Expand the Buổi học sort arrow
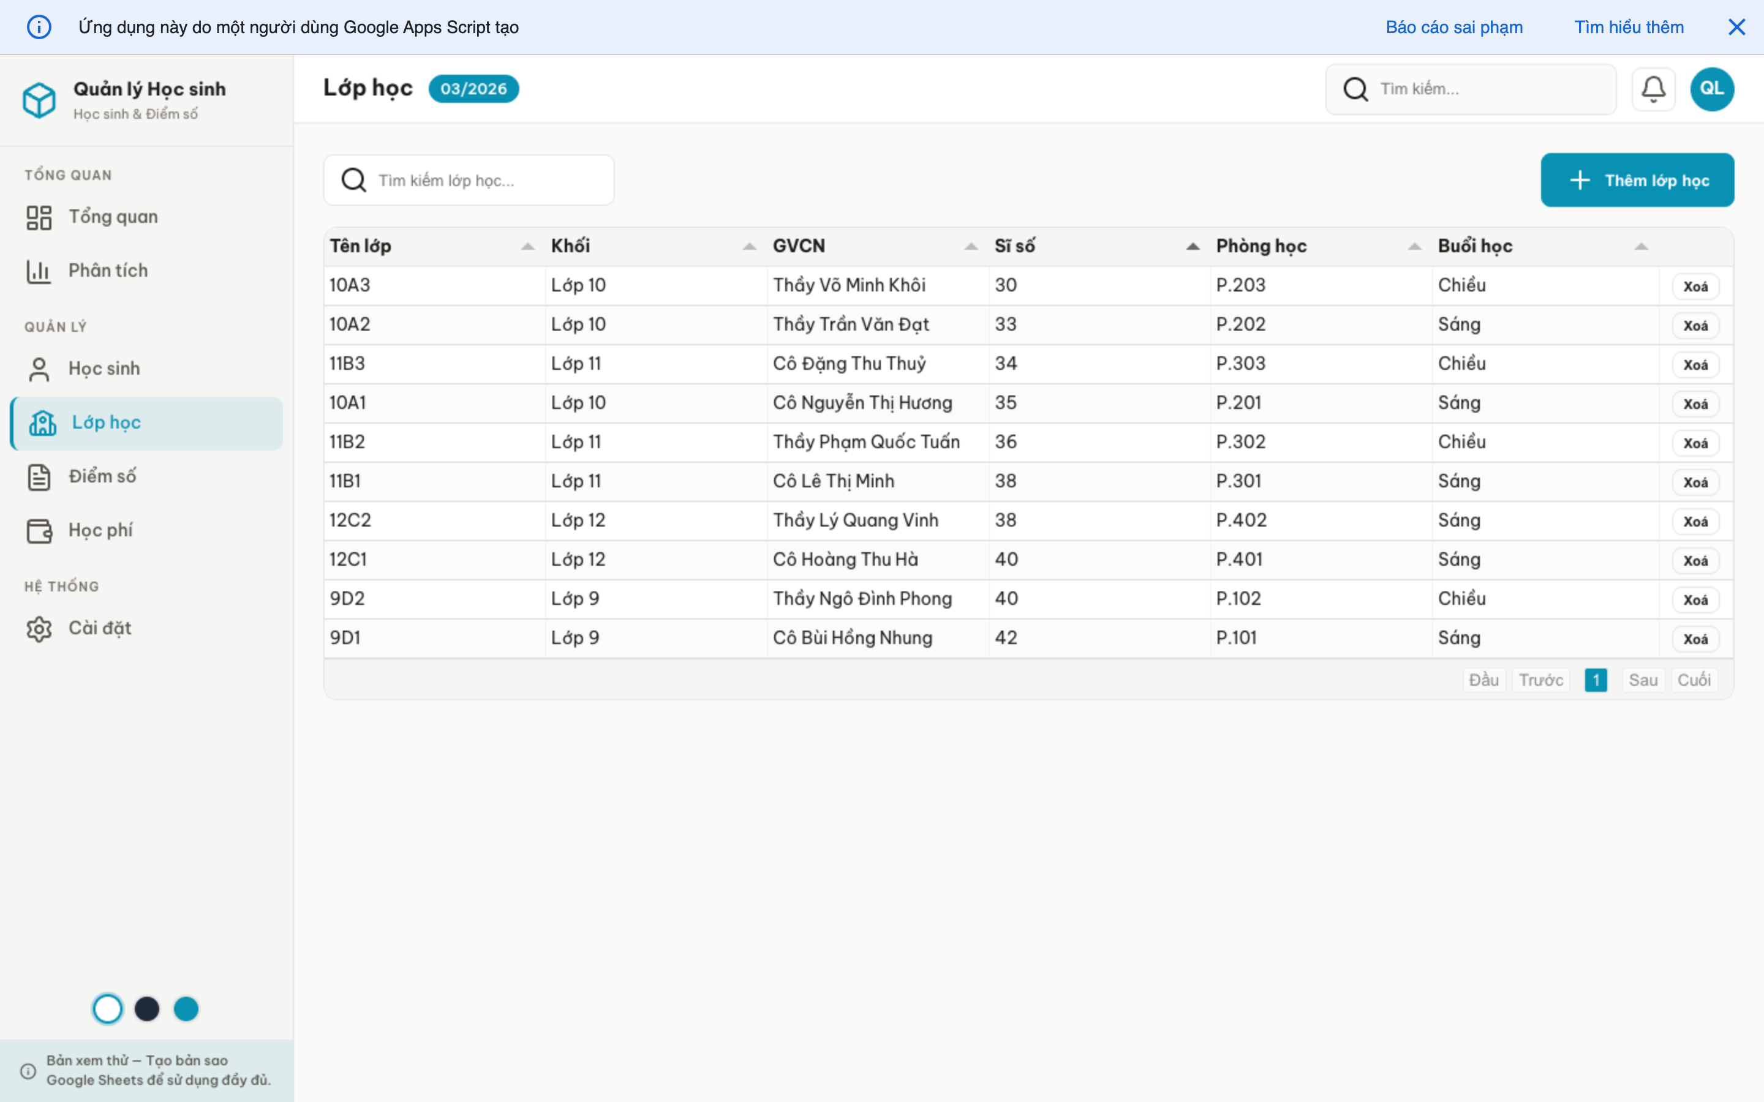Image resolution: width=1764 pixels, height=1102 pixels. [x=1642, y=246]
